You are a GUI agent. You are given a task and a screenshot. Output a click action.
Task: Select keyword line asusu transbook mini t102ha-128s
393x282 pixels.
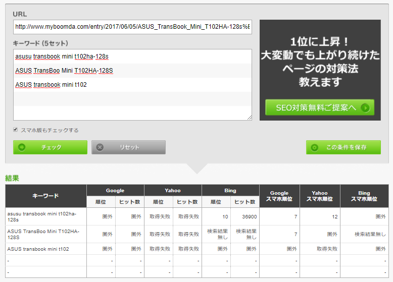coord(62,57)
